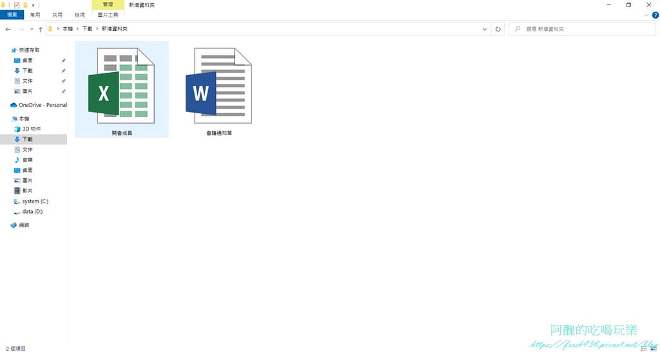Click the search magnifier icon

(518, 30)
